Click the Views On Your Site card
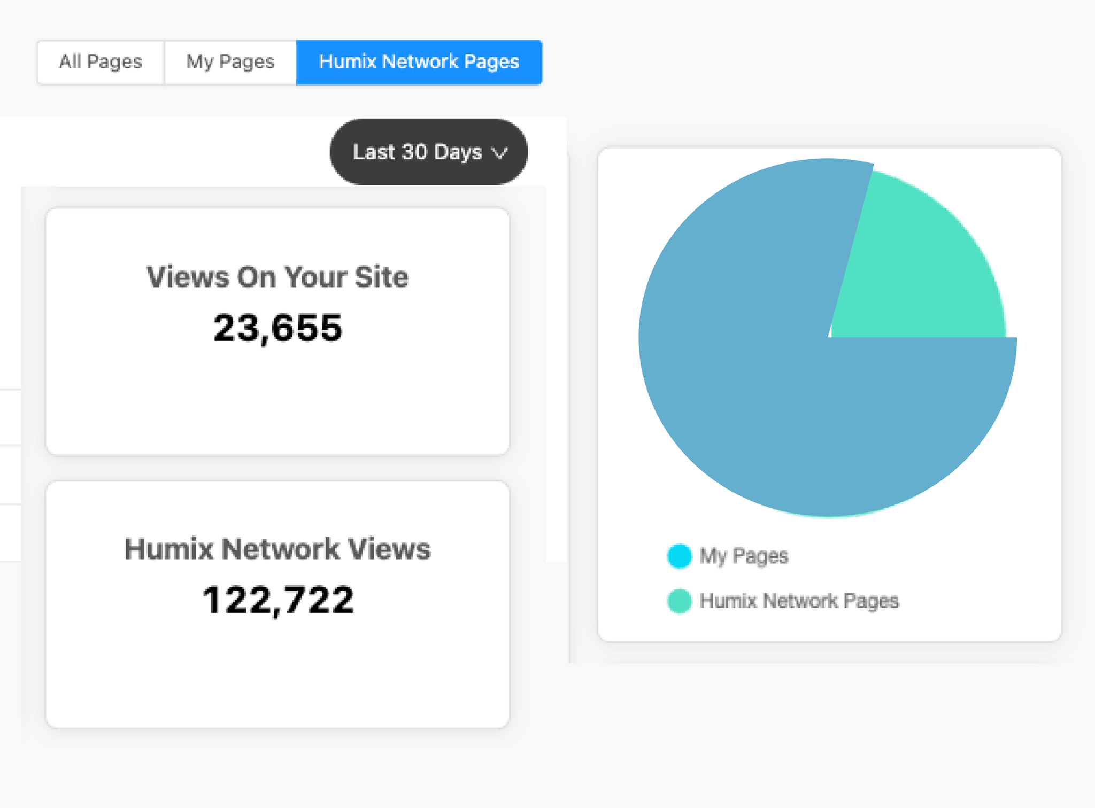The image size is (1095, 808). (277, 331)
